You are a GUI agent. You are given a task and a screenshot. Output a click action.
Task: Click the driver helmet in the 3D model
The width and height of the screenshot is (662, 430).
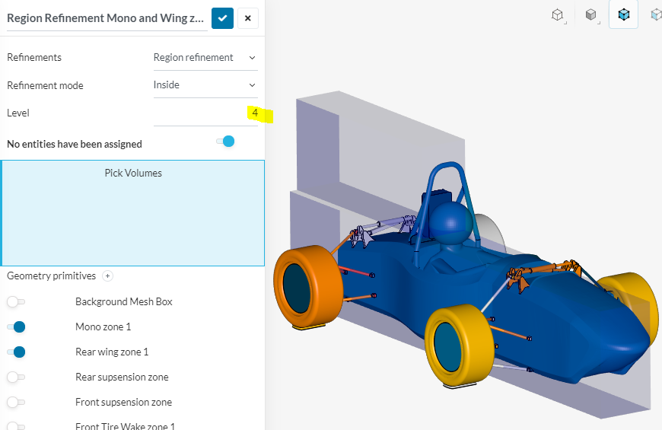click(x=451, y=222)
